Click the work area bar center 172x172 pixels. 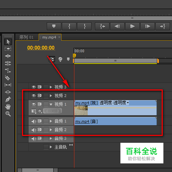pos(115,61)
